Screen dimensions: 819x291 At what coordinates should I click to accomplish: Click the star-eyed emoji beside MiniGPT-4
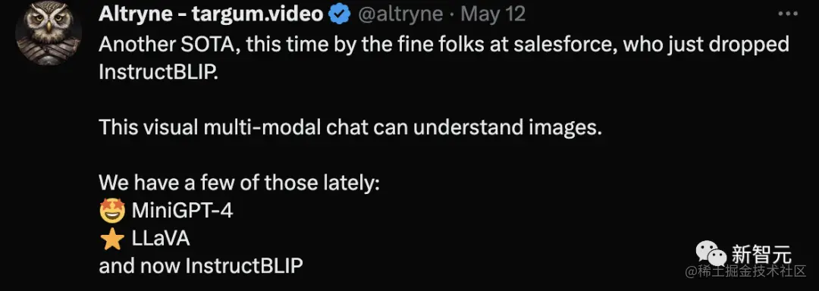click(111, 211)
